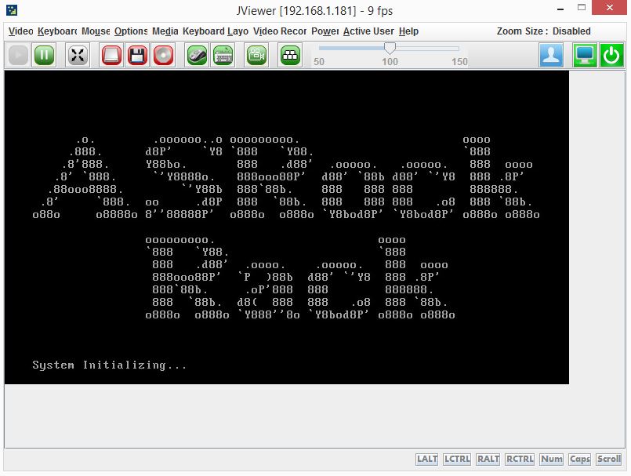The image size is (631, 476).
Task: Click the green pause redirection icon
Action: tap(45, 56)
